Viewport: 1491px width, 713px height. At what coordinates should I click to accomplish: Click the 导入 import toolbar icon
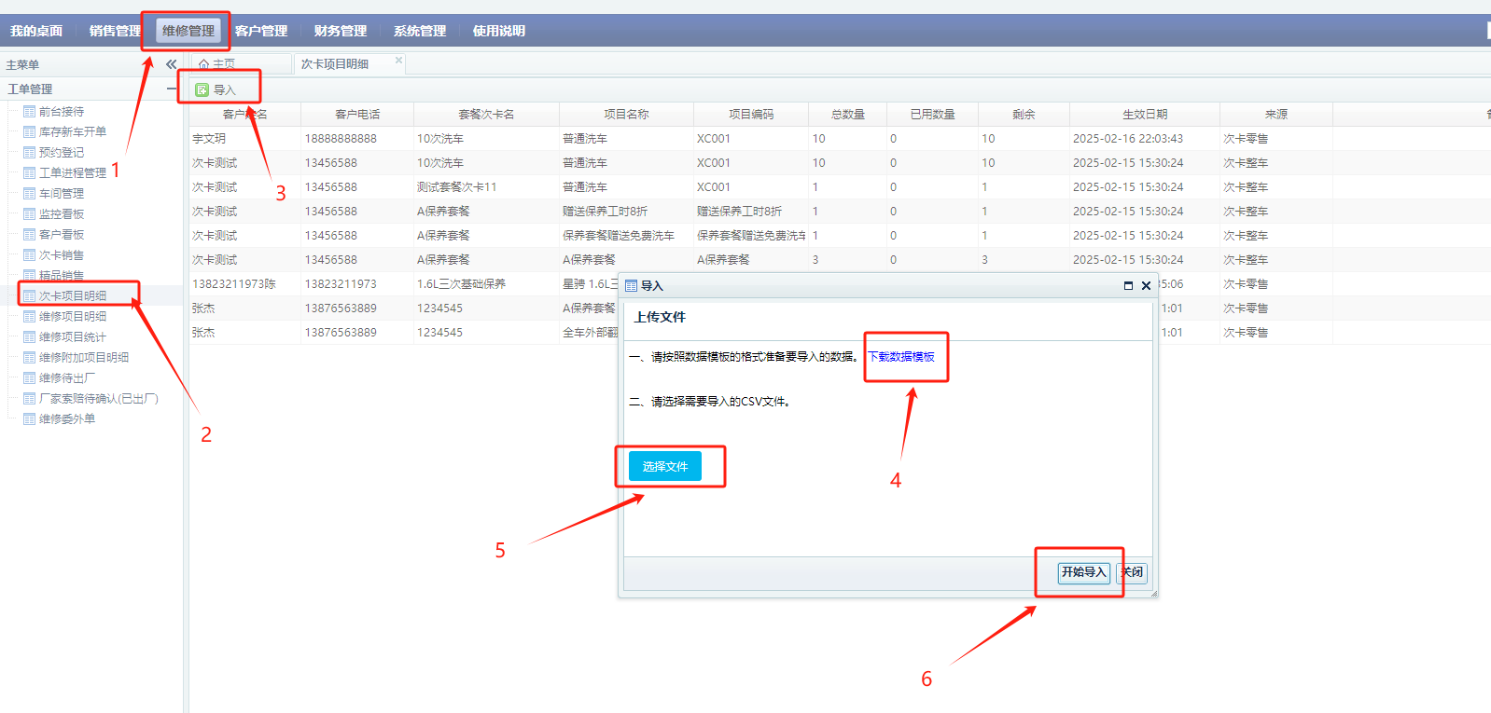point(202,90)
